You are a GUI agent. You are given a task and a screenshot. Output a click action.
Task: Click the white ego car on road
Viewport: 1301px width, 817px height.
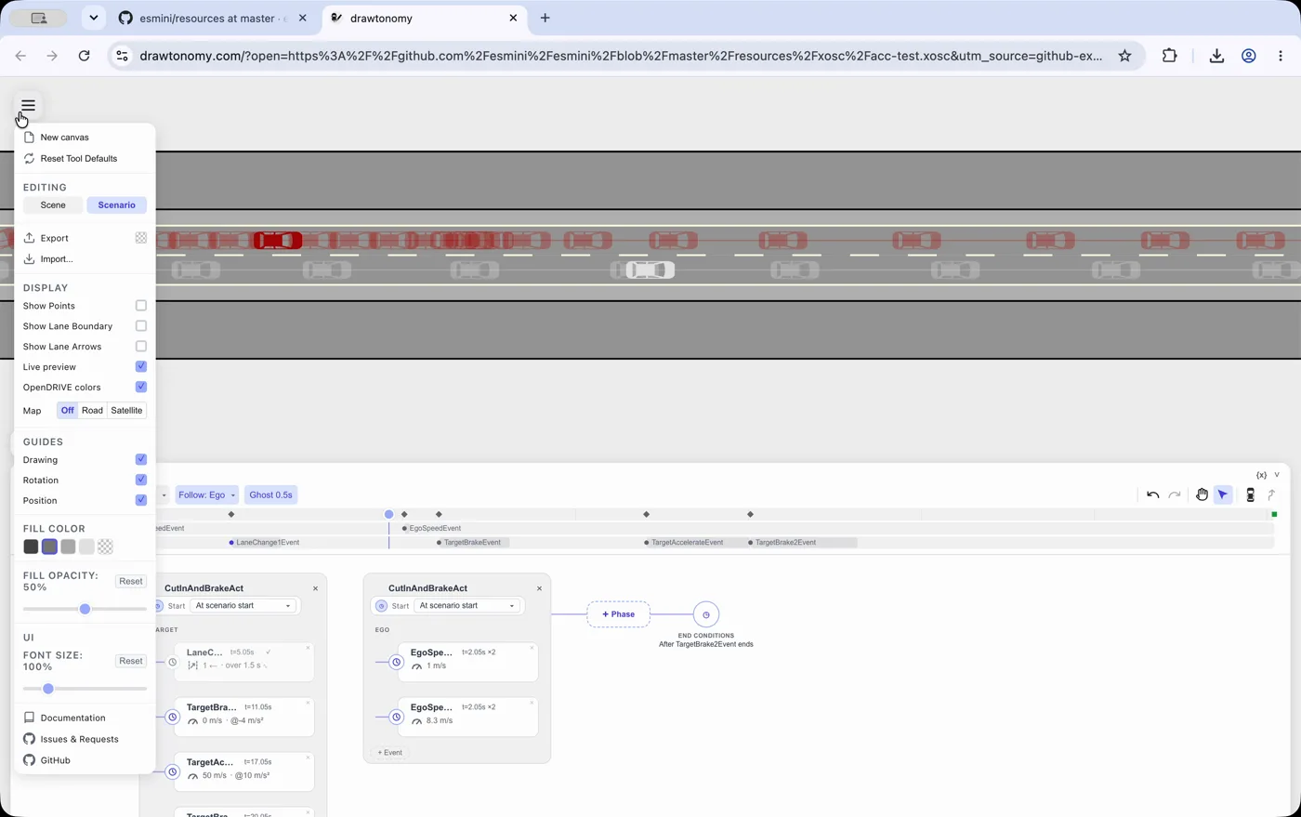[x=650, y=270]
